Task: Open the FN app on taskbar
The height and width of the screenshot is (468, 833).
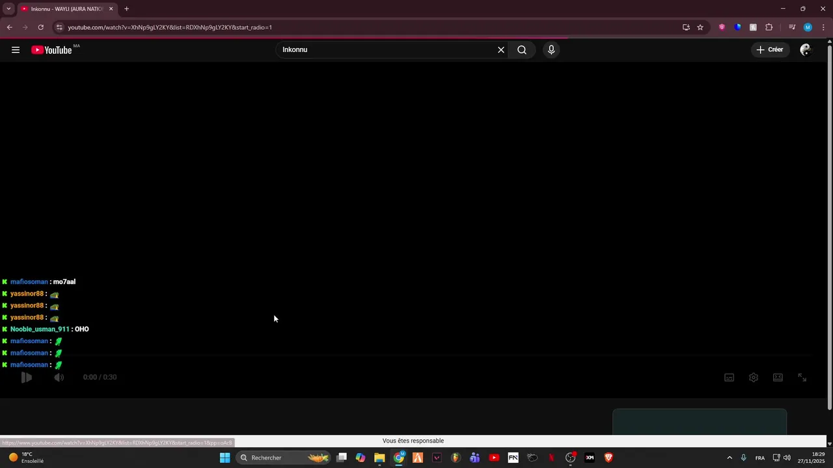Action: tap(513, 458)
